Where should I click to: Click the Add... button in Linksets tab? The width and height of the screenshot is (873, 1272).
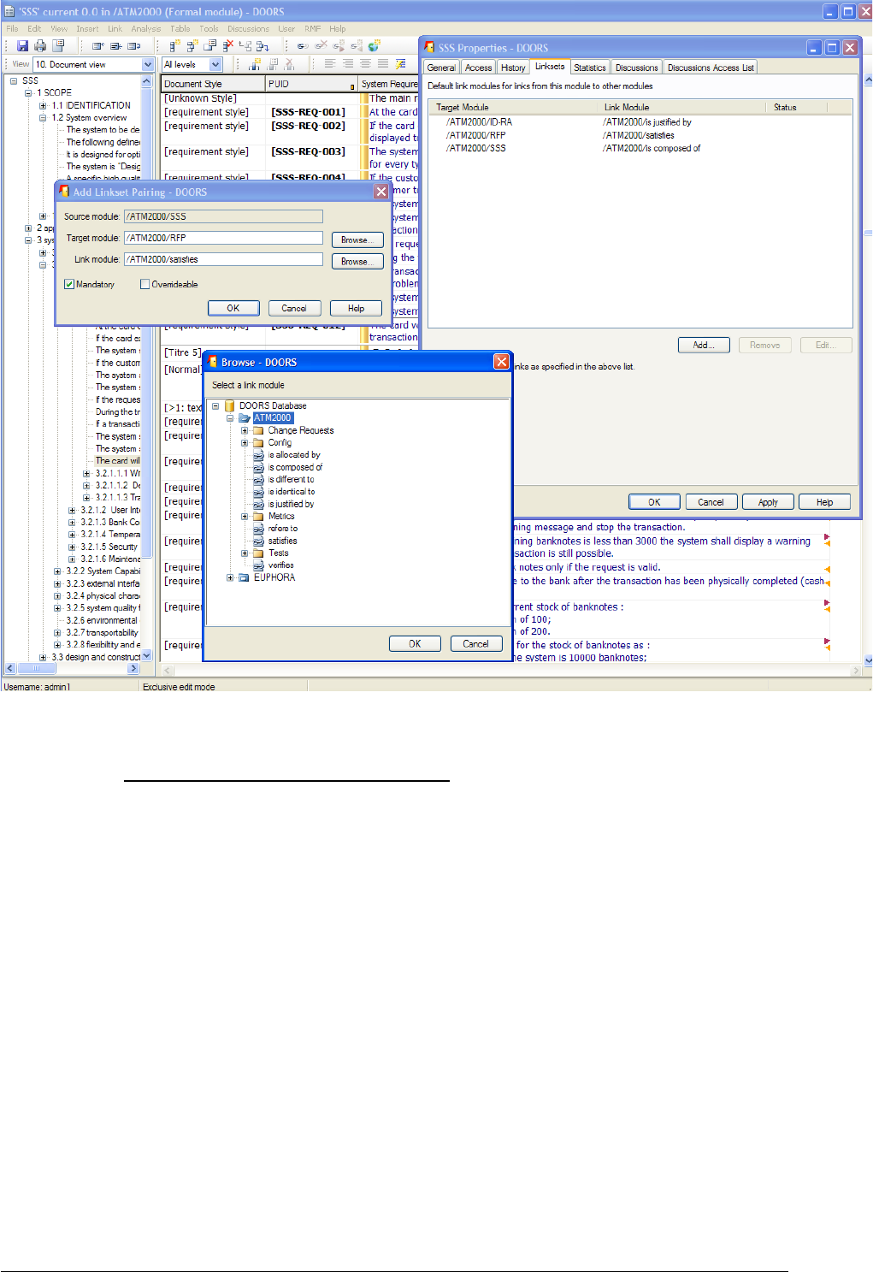pyautogui.click(x=704, y=345)
